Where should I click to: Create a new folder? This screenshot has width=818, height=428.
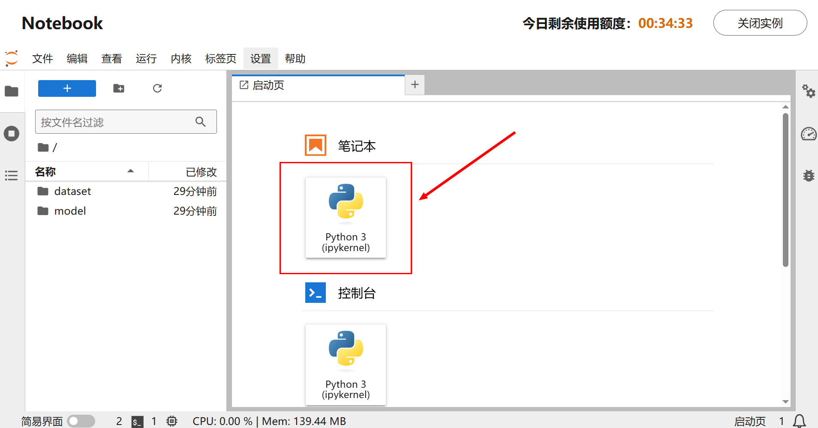[x=119, y=88]
